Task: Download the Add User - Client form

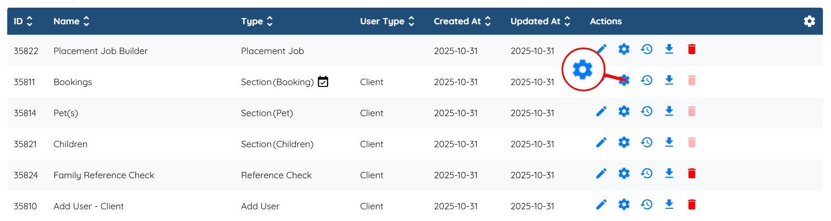Action: click(x=669, y=205)
